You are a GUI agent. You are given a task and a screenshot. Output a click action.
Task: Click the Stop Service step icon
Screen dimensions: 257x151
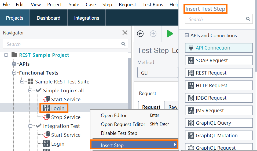click(46, 117)
